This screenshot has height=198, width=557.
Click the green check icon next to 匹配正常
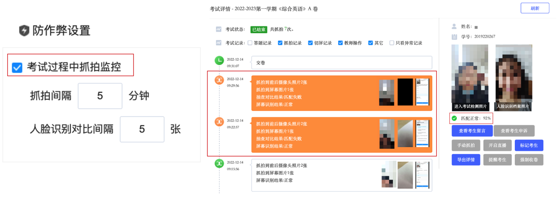pyautogui.click(x=454, y=118)
